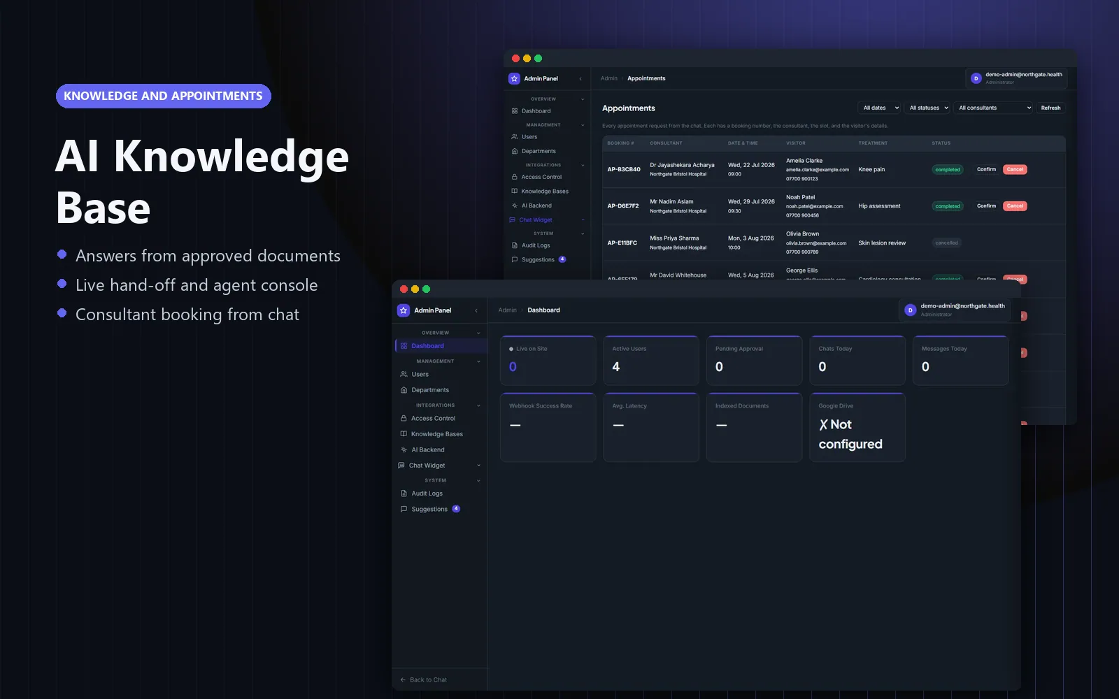Confirm appointment AP-B3CB40
The image size is (1119, 699).
(x=986, y=169)
